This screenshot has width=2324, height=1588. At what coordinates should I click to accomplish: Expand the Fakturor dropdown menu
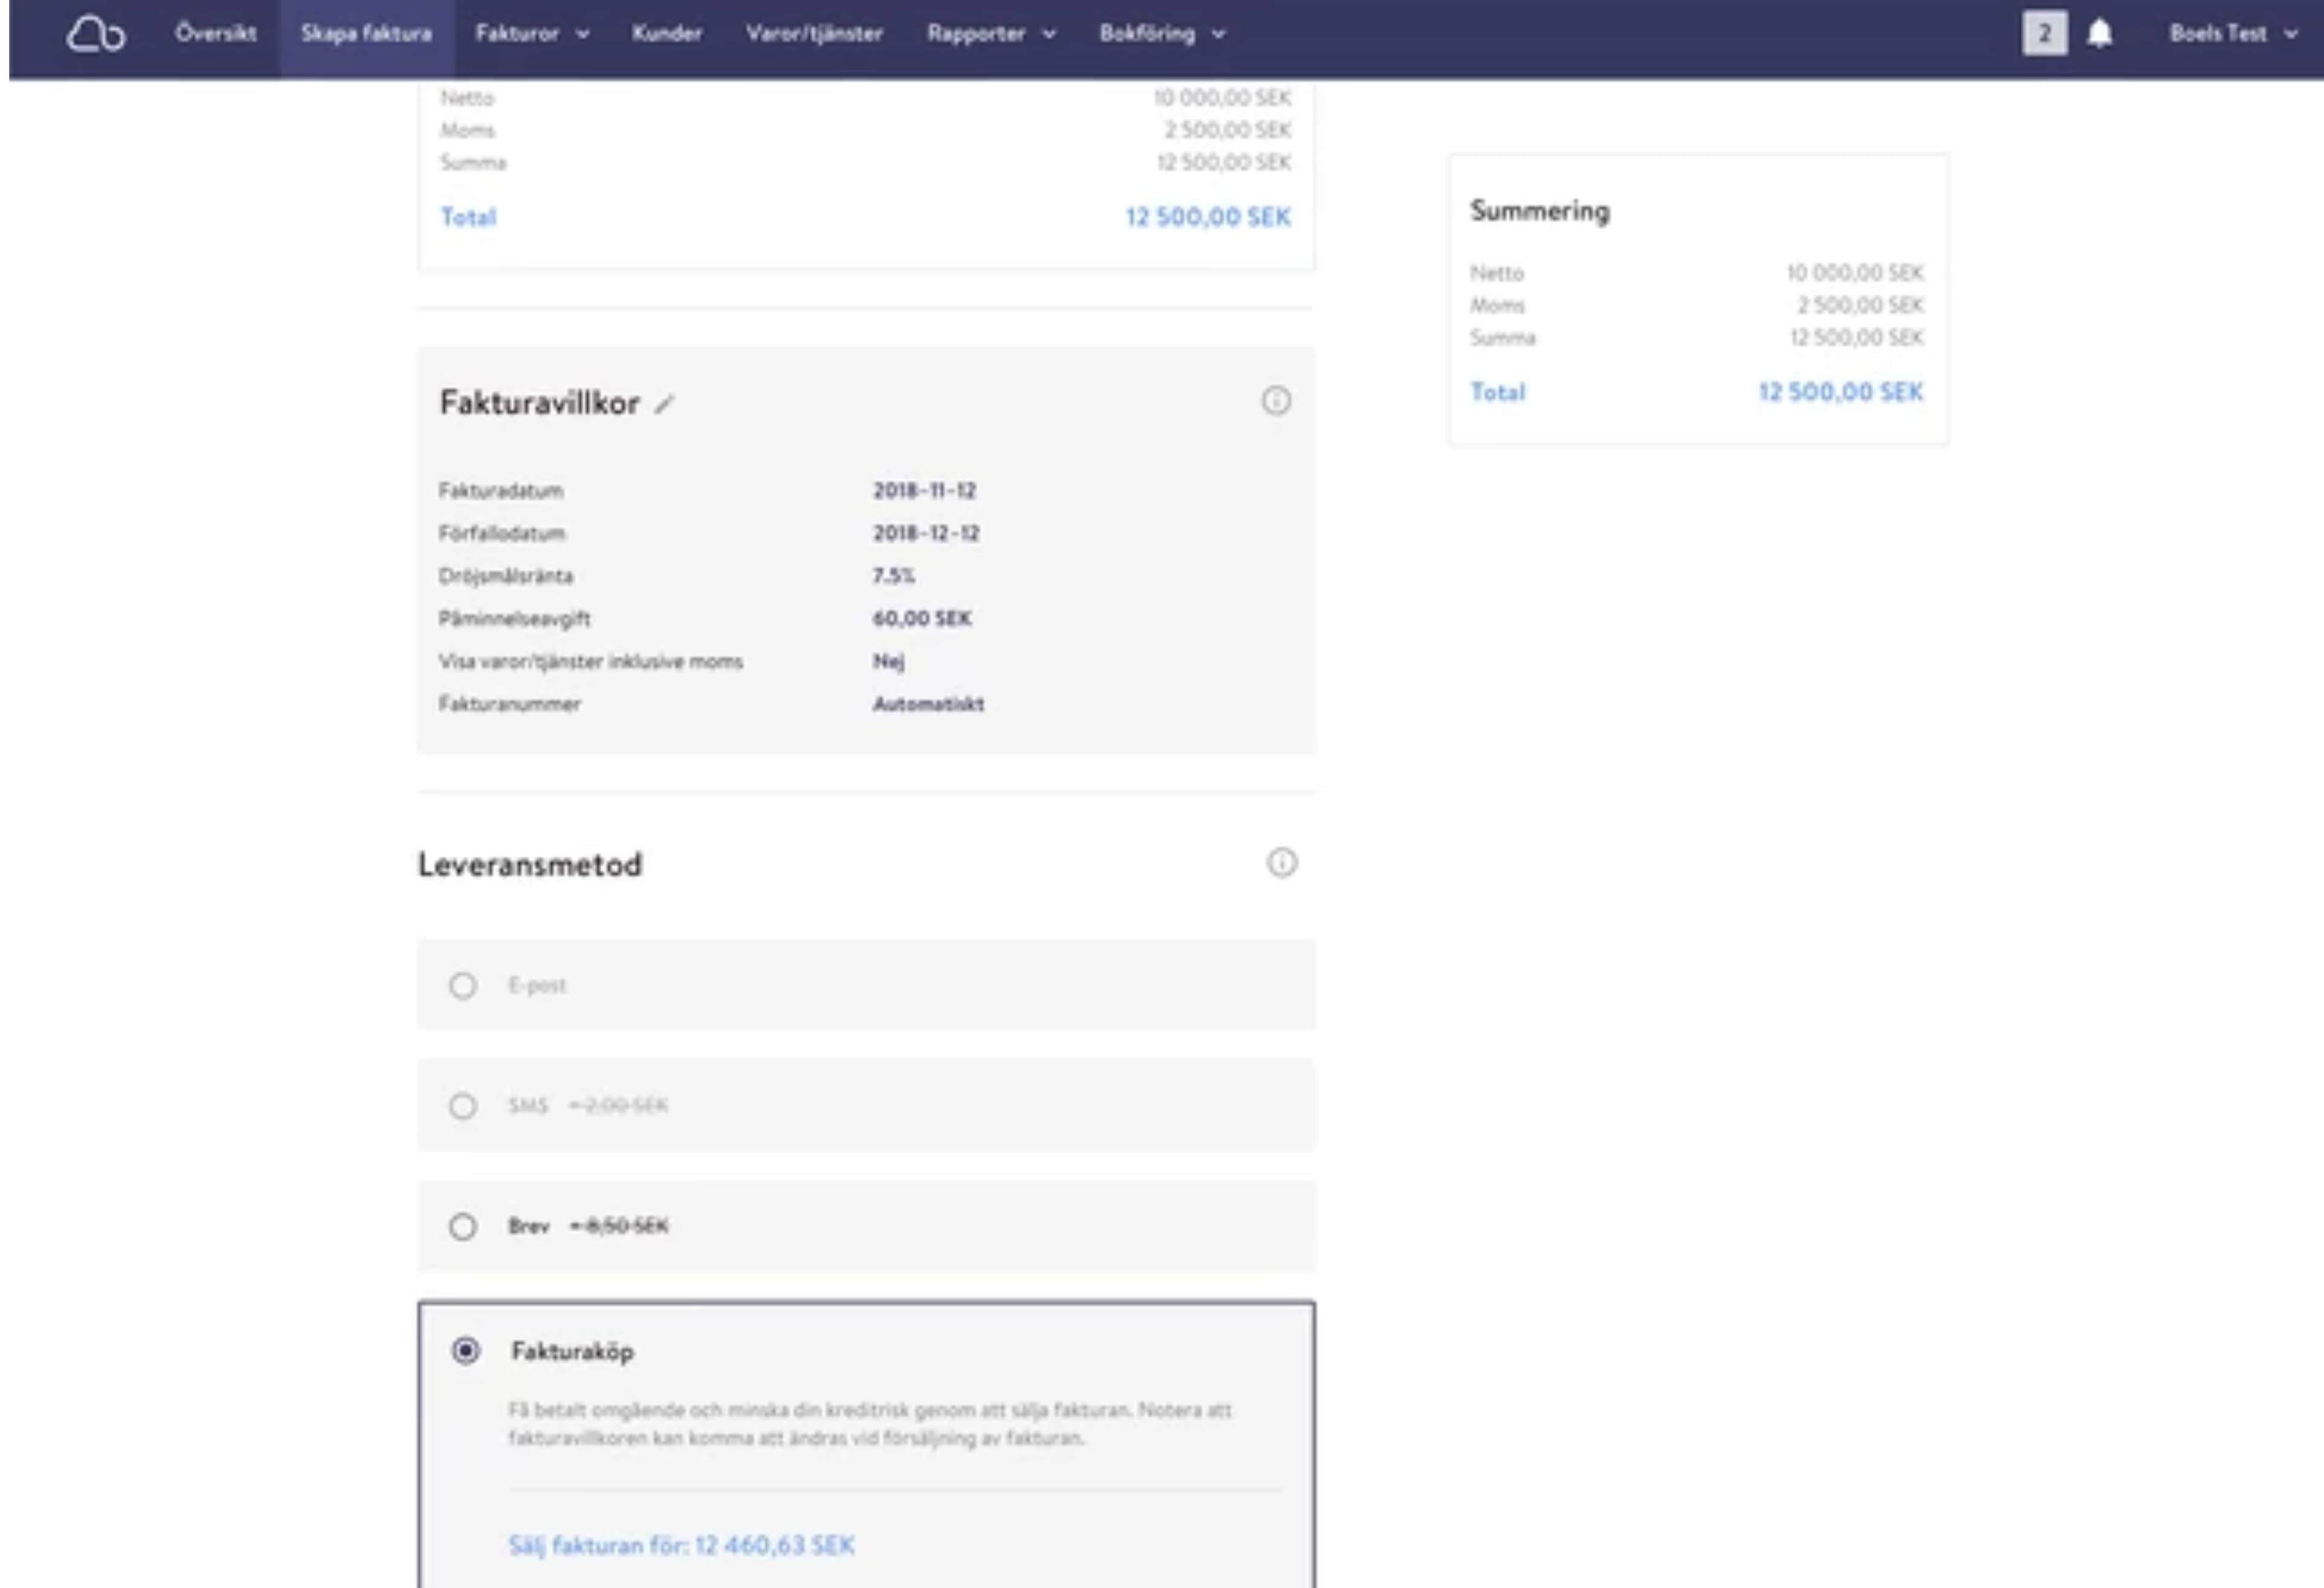click(x=532, y=34)
